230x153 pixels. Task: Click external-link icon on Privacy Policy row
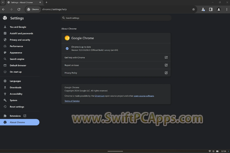click(166, 73)
